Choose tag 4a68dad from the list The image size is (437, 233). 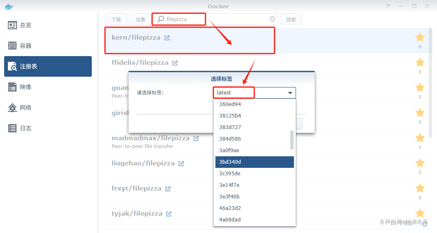254,220
